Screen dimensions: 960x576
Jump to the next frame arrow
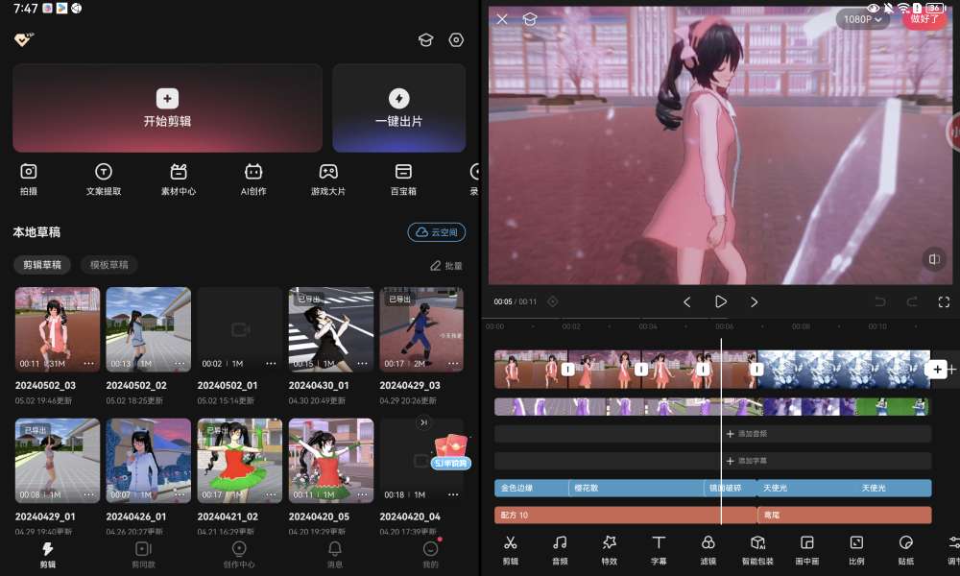(x=755, y=301)
